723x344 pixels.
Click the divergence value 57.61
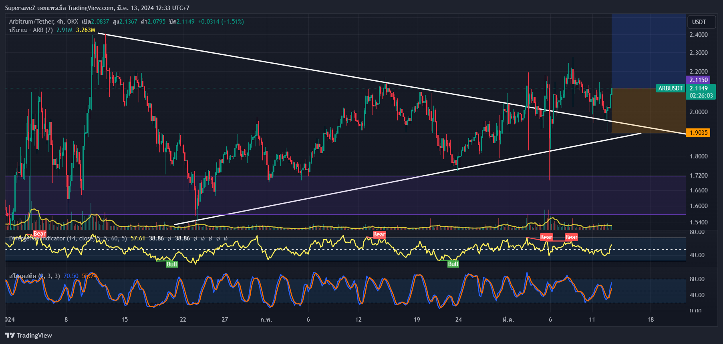138,238
